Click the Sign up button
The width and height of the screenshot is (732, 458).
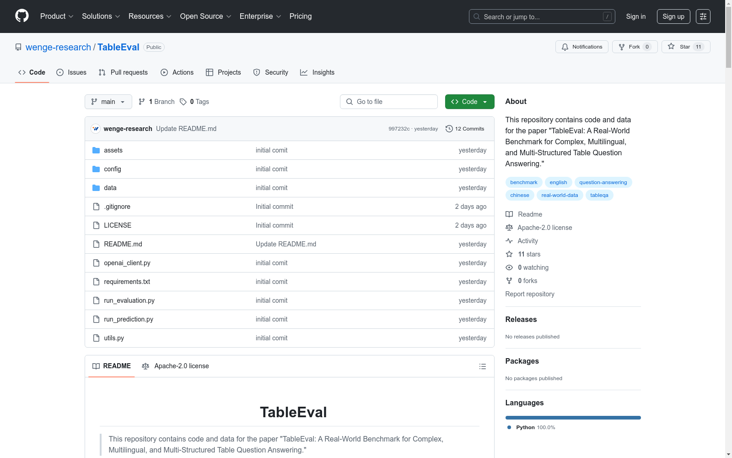(x=673, y=16)
